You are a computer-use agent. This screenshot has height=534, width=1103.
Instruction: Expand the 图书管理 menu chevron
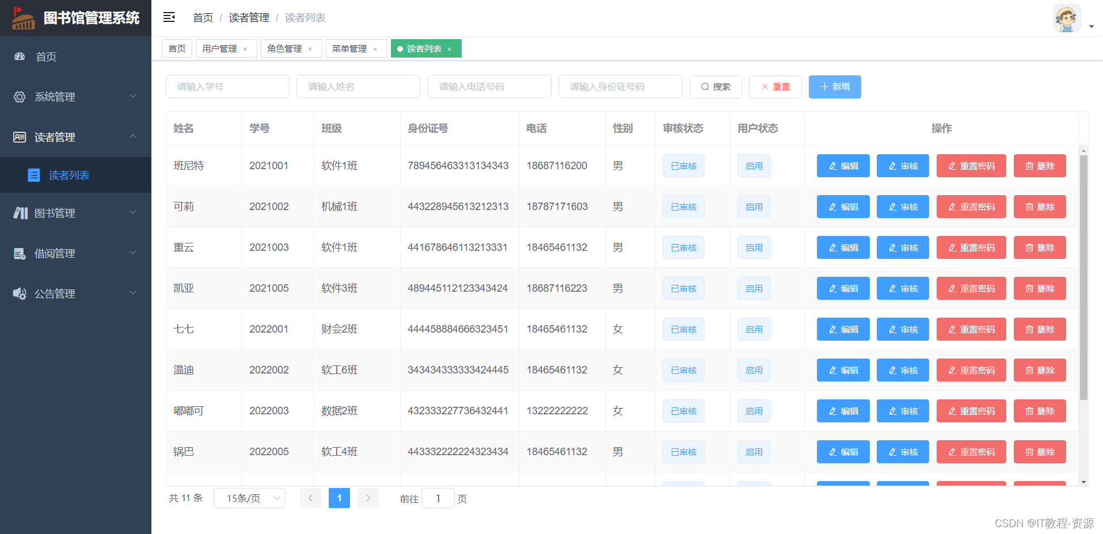pyautogui.click(x=132, y=212)
